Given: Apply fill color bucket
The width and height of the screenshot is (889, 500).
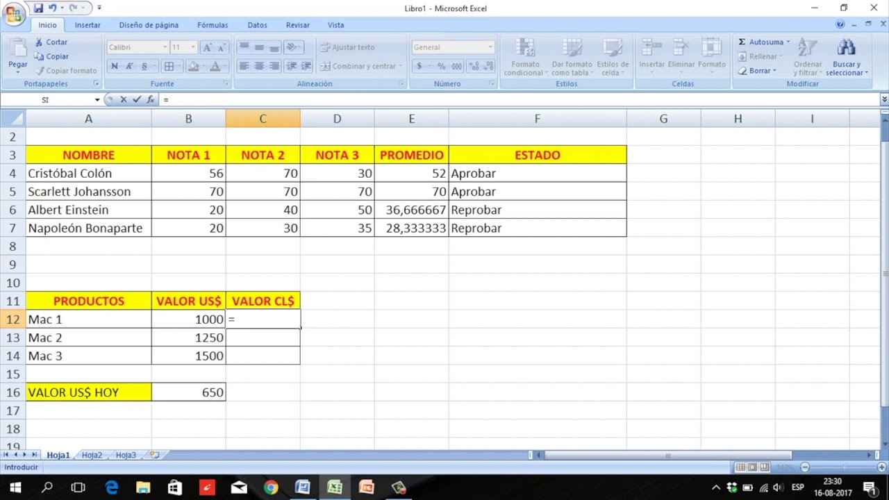Looking at the screenshot, I should (x=194, y=67).
